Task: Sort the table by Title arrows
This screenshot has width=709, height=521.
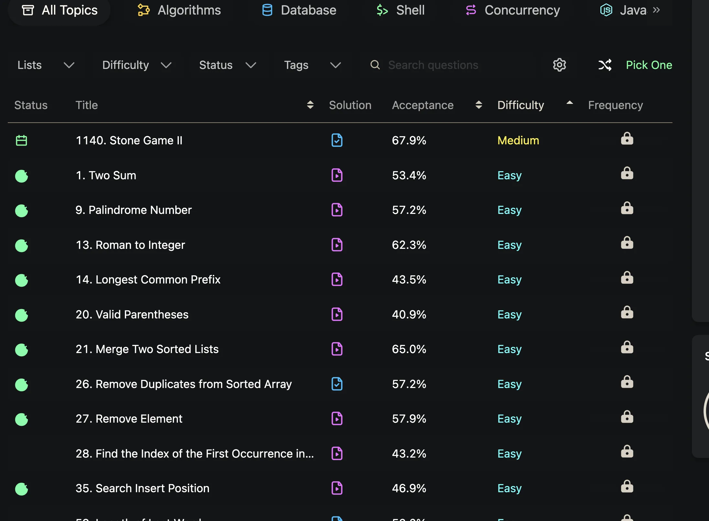Action: 310,105
